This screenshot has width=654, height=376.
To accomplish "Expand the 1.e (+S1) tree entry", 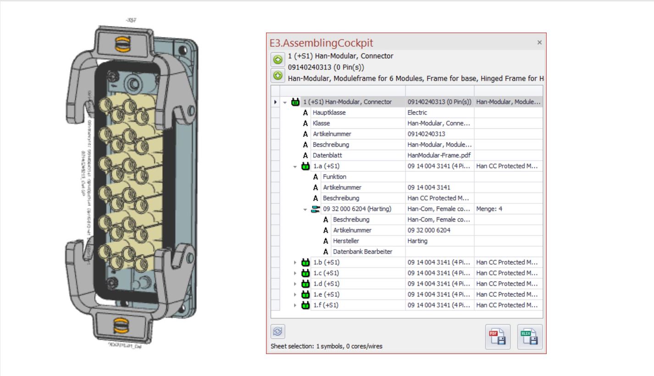I will coord(295,294).
